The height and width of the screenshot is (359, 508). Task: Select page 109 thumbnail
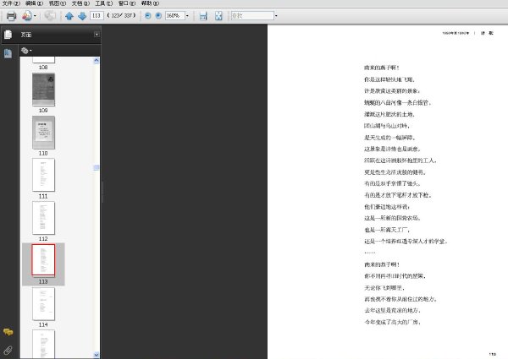43,90
